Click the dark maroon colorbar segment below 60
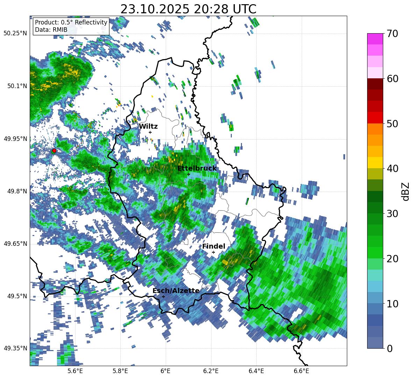Image resolution: width=414 pixels, height=378 pixels. tap(375, 84)
